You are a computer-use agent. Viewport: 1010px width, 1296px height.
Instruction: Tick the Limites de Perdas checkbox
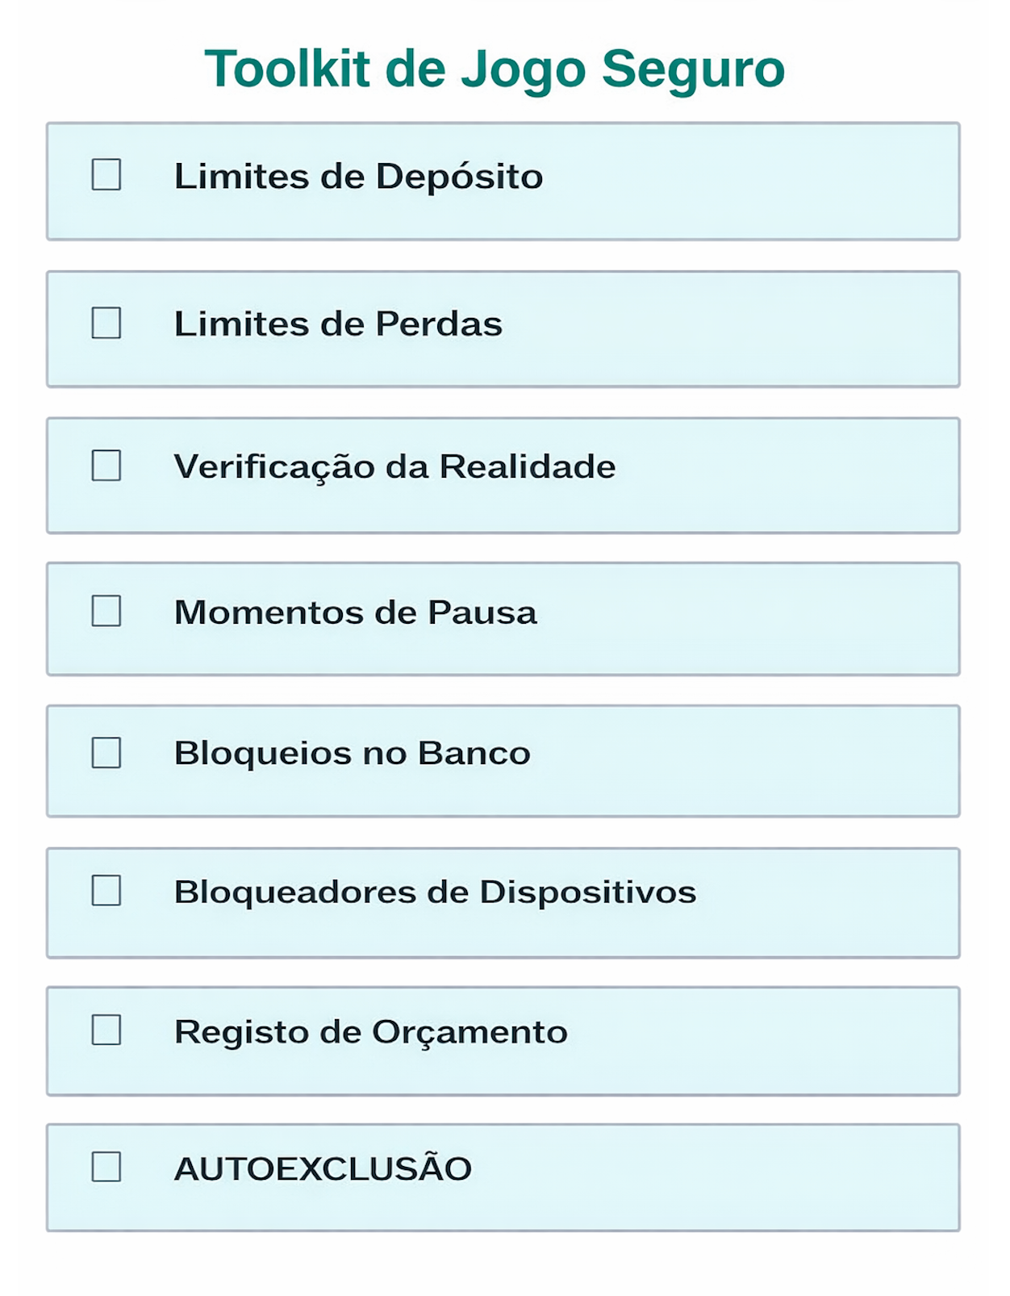pyautogui.click(x=106, y=324)
